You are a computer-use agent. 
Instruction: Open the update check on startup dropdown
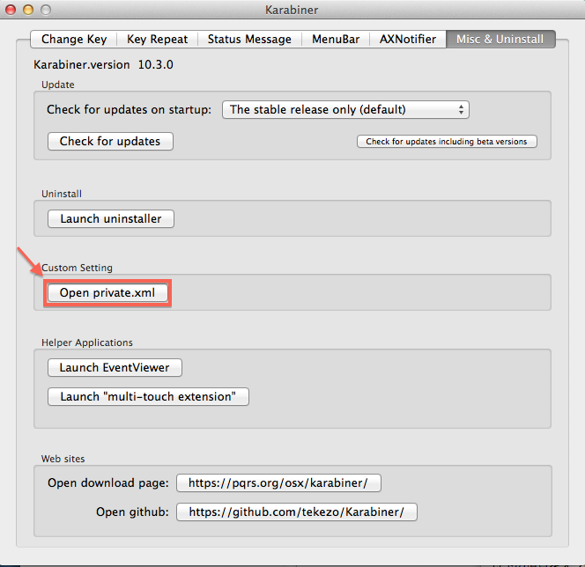point(345,109)
